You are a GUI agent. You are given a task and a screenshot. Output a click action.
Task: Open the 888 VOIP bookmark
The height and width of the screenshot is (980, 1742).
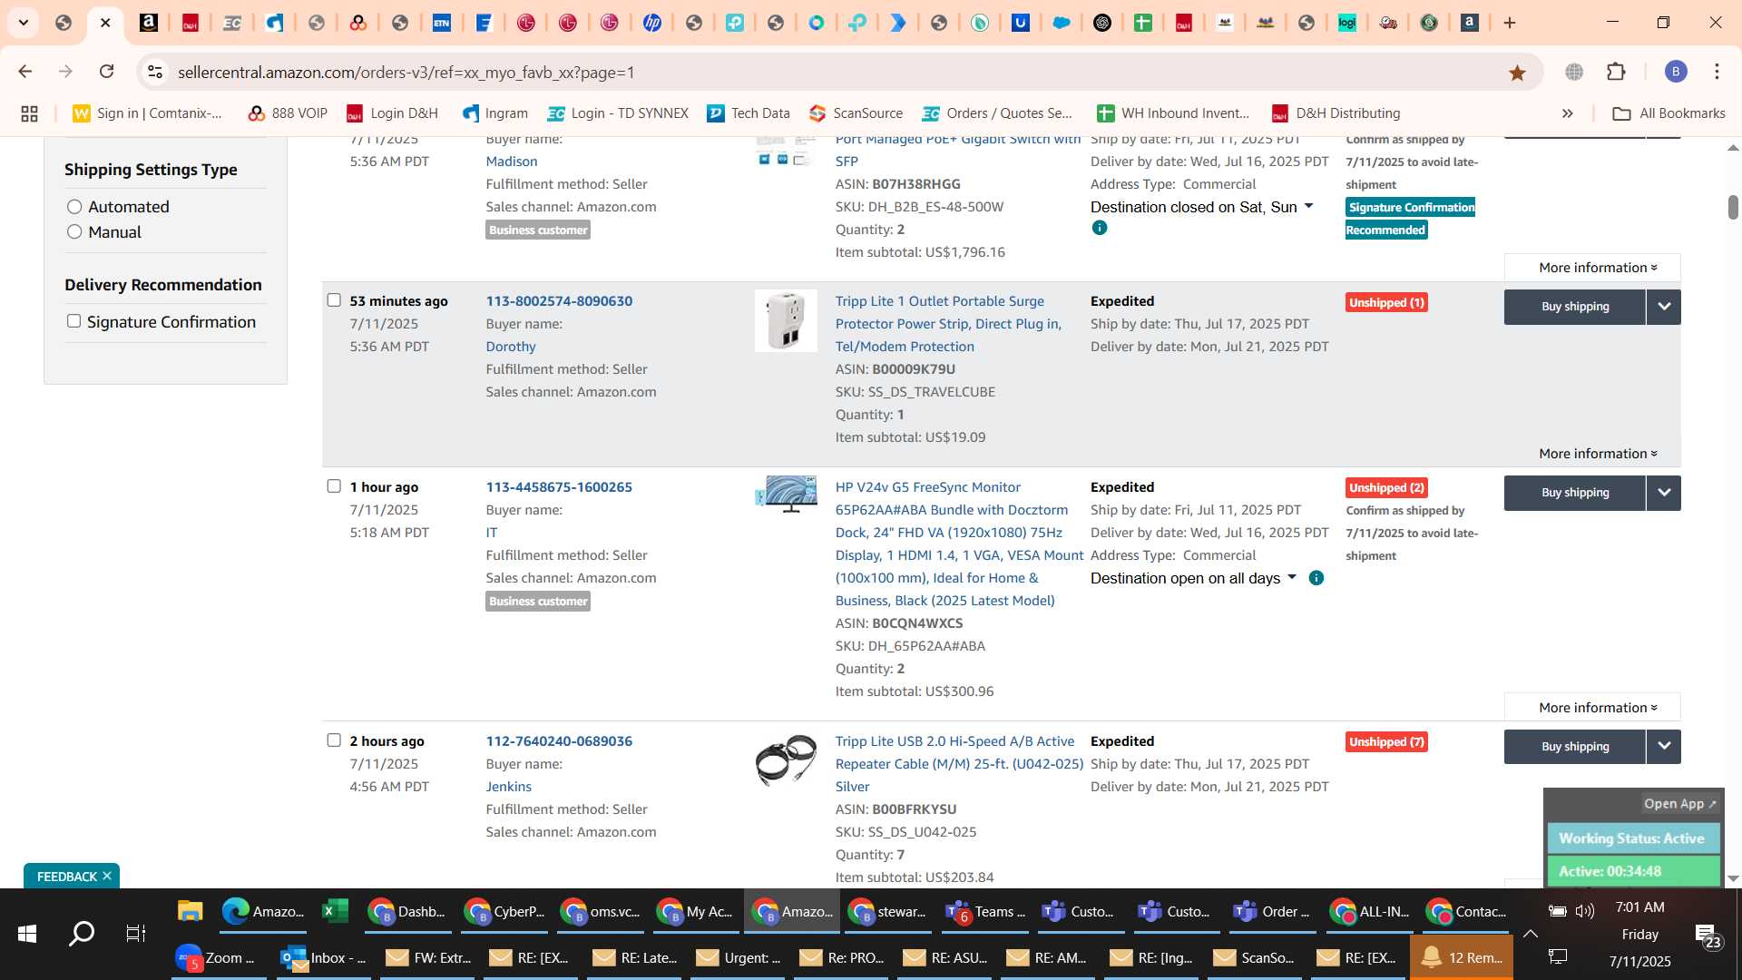pos(288,113)
